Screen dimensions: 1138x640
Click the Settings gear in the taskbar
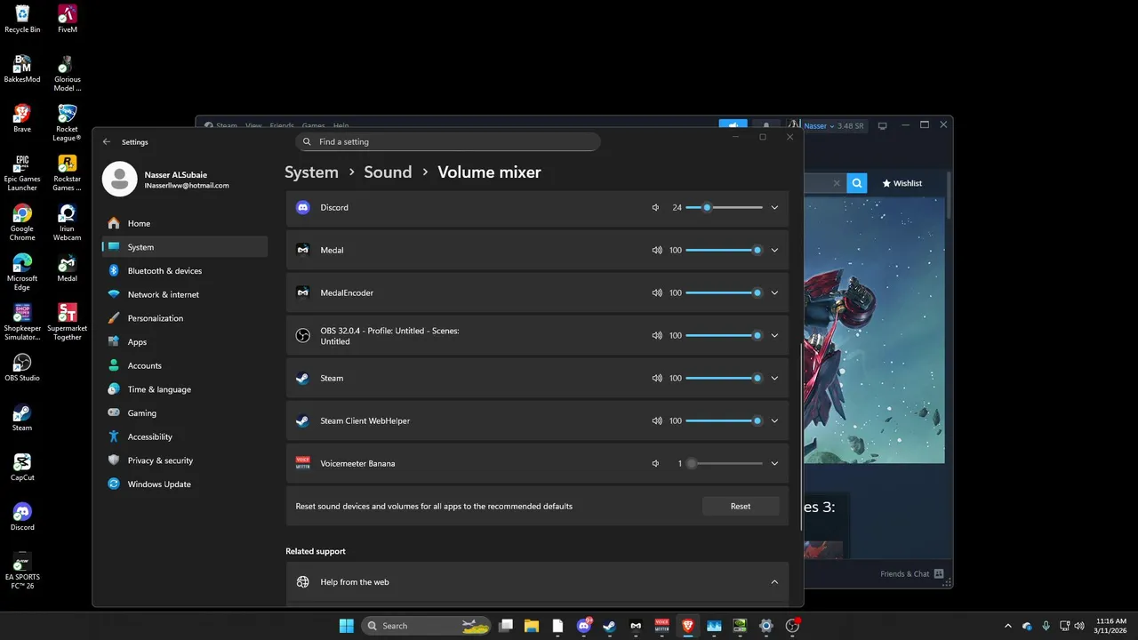click(765, 626)
